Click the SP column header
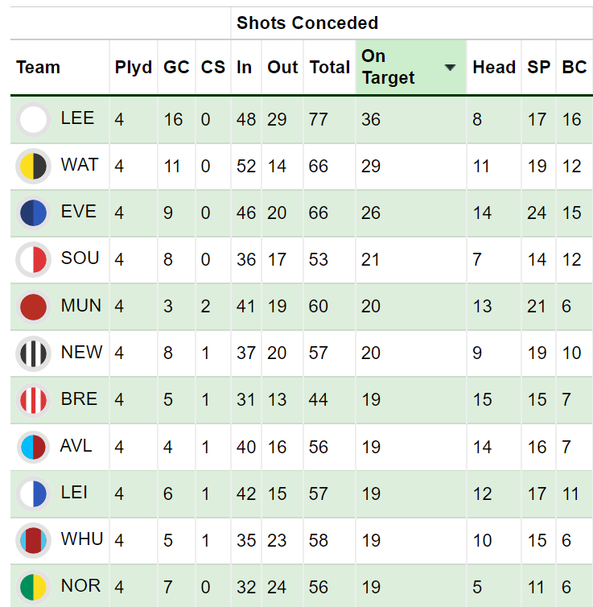The image size is (593, 607). click(x=538, y=67)
